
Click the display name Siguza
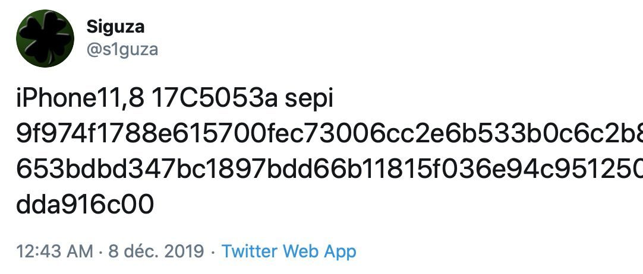(115, 27)
